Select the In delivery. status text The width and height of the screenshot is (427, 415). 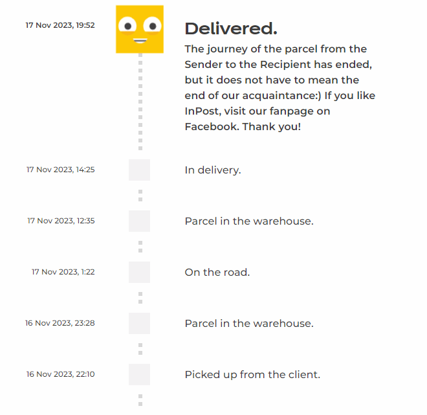coord(213,170)
